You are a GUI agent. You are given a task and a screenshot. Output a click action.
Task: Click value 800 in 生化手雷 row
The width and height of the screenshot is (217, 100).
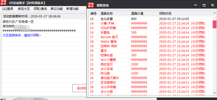[x=134, y=19]
